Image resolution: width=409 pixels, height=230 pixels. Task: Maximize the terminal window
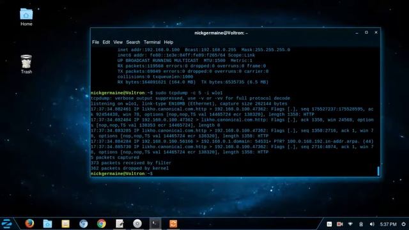(366, 33)
